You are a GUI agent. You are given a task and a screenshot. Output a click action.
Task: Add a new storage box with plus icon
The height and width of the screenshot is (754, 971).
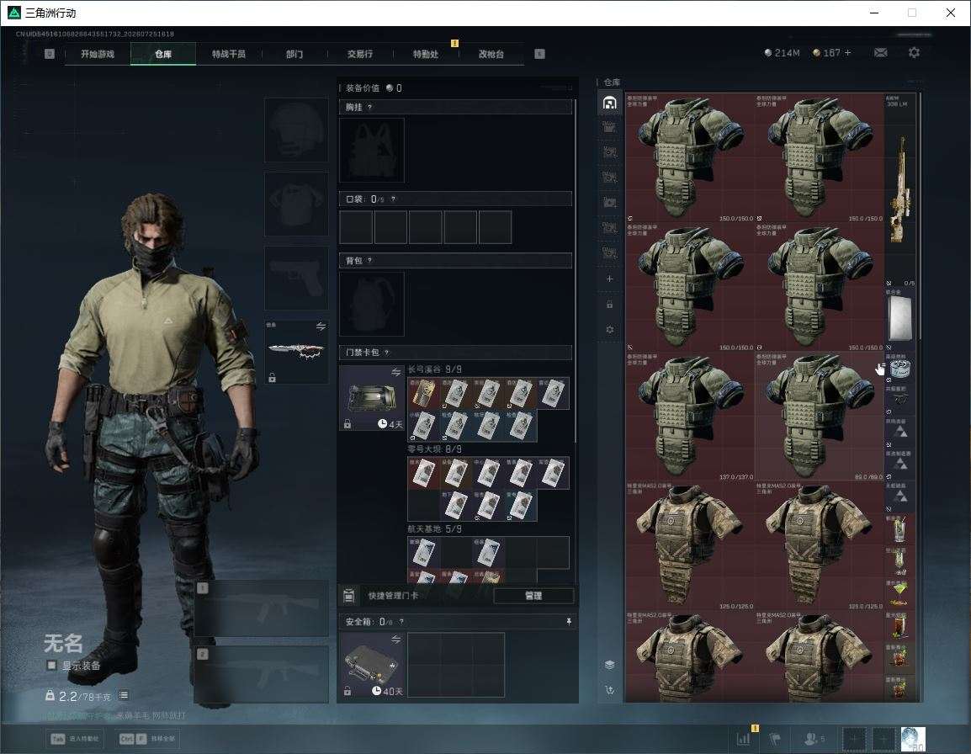point(609,279)
